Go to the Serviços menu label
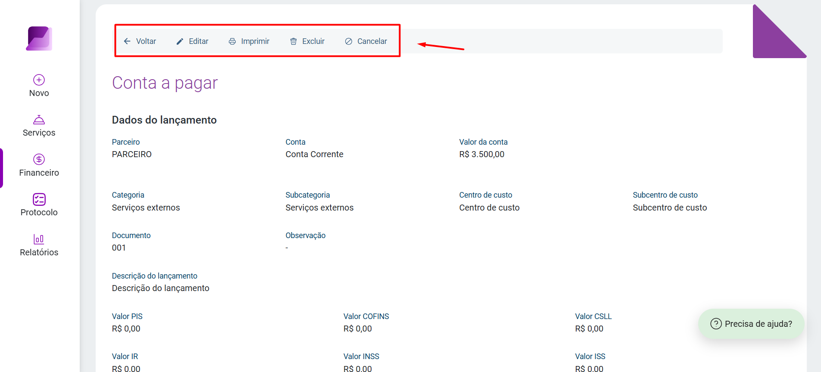The width and height of the screenshot is (821, 372). (39, 133)
